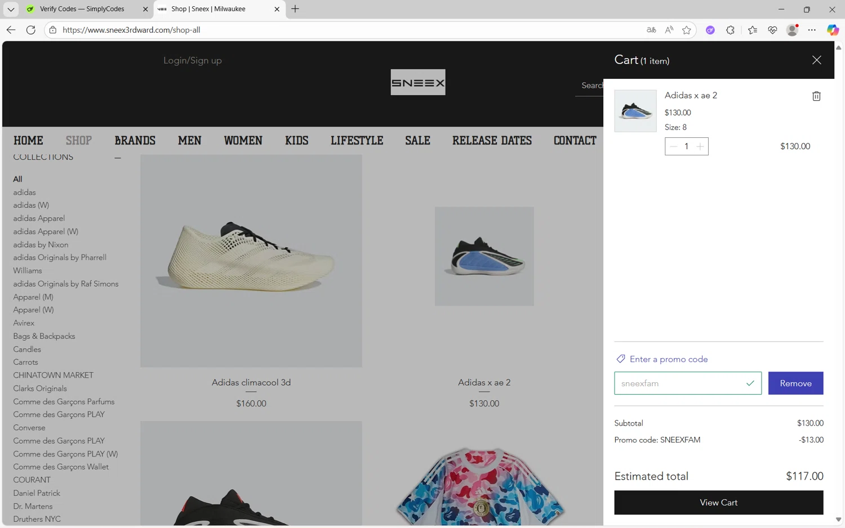Increase cart item quantity

coord(700,146)
